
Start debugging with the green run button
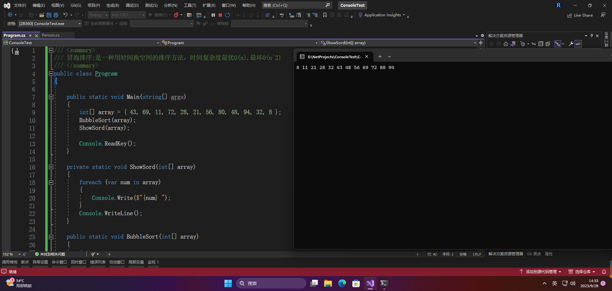(150, 15)
